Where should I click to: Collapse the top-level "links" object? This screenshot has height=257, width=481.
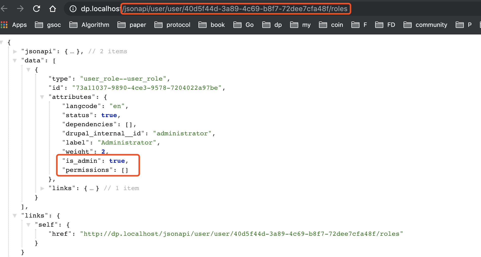click(x=15, y=216)
